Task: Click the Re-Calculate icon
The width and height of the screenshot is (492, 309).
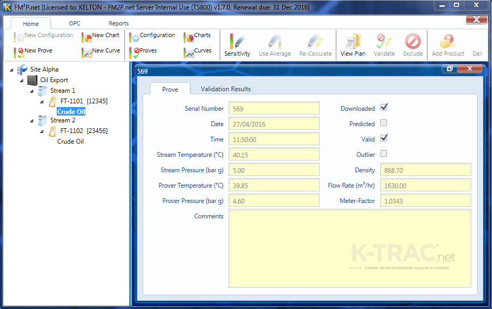Action: tap(315, 41)
